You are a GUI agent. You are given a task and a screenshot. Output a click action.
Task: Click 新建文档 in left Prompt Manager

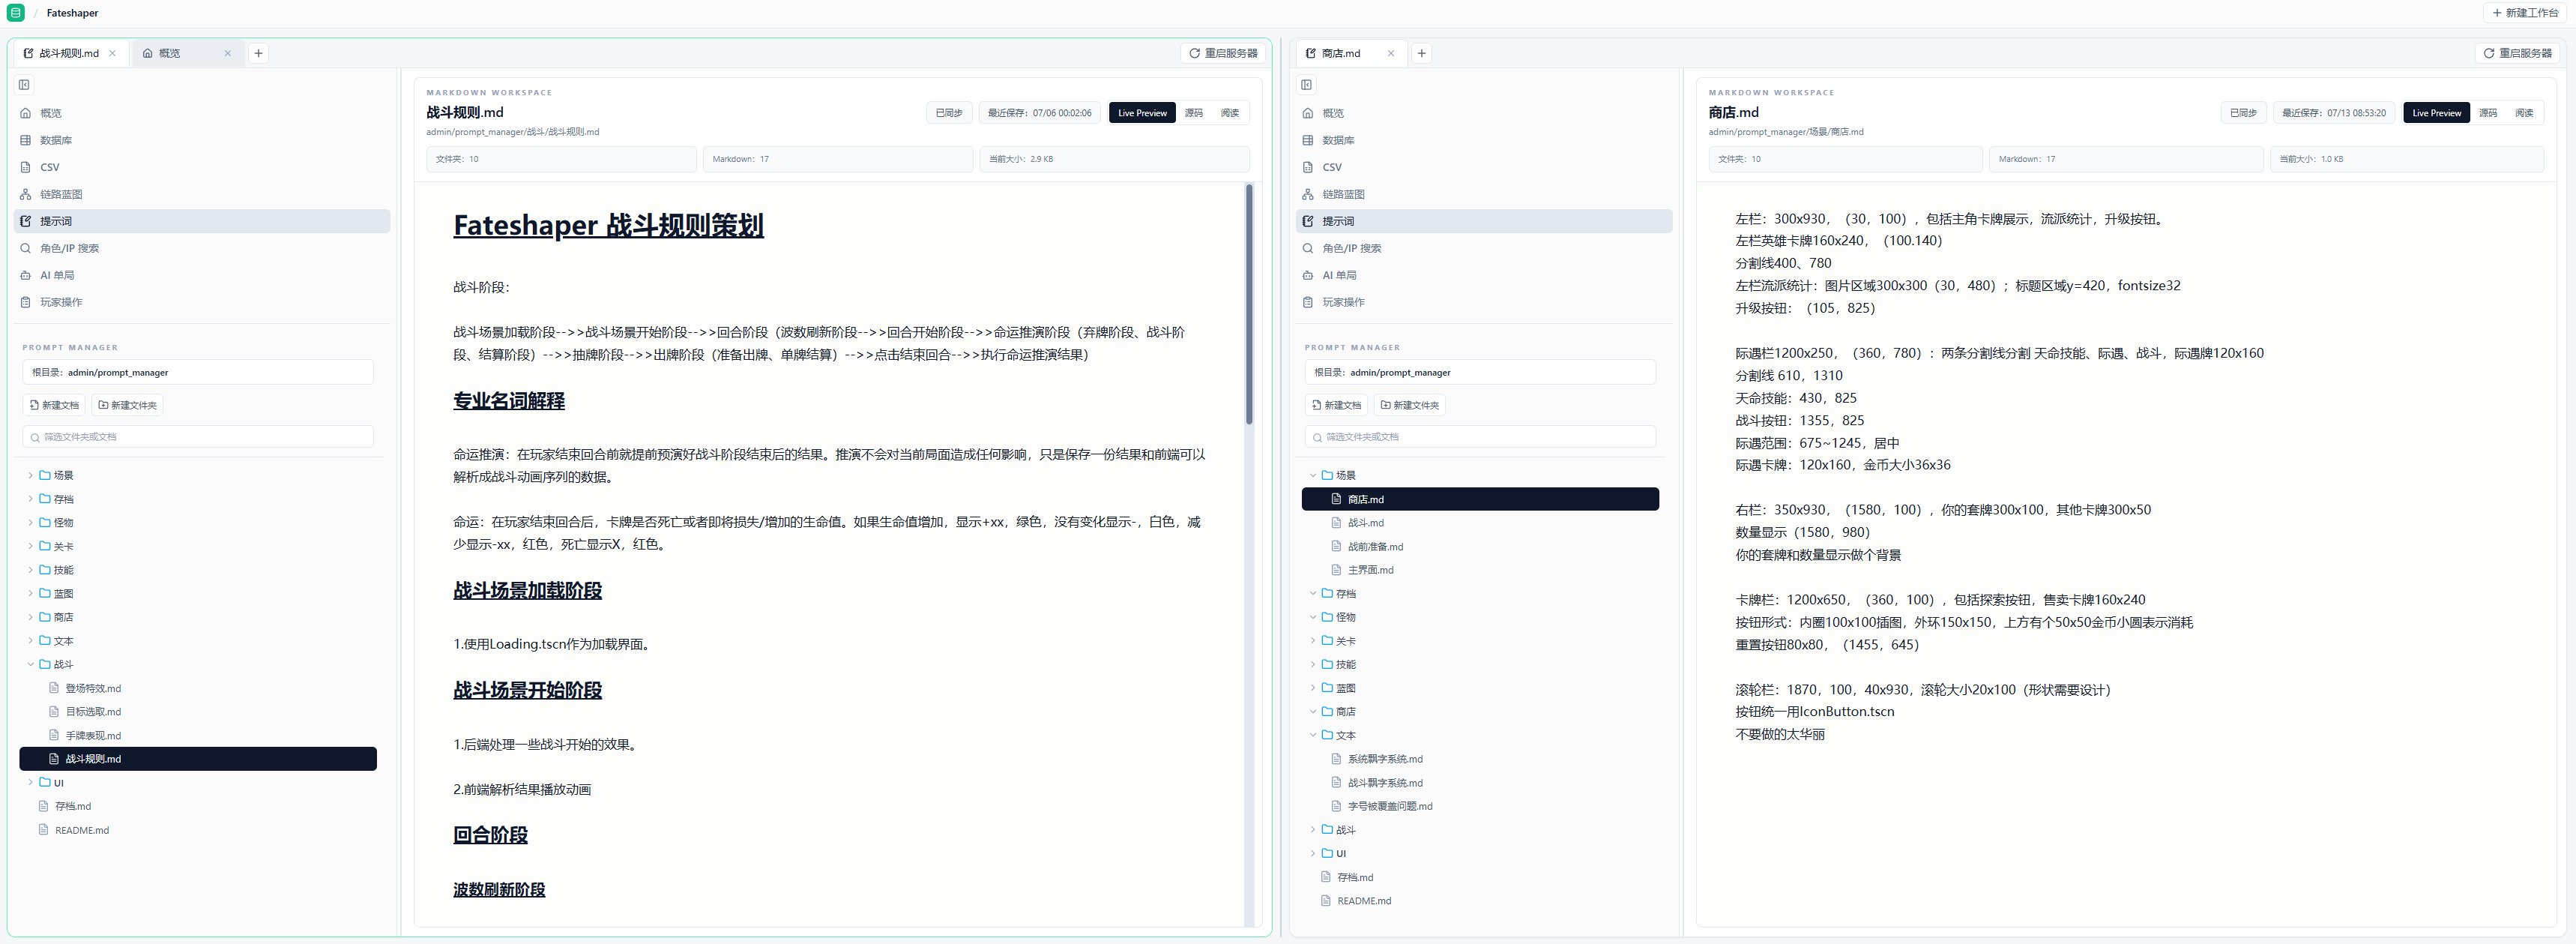(54, 405)
